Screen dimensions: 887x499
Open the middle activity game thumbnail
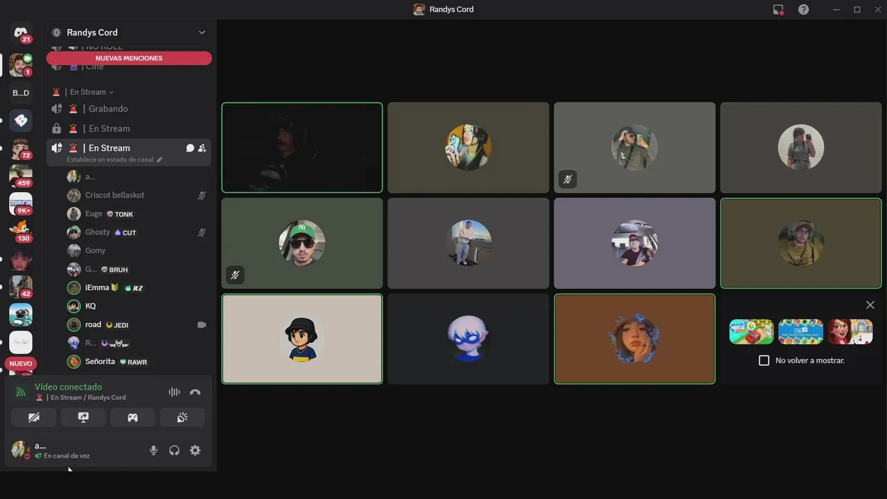coord(800,331)
